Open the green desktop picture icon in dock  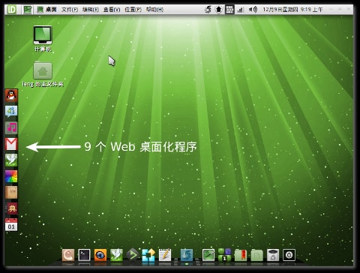click(x=208, y=255)
